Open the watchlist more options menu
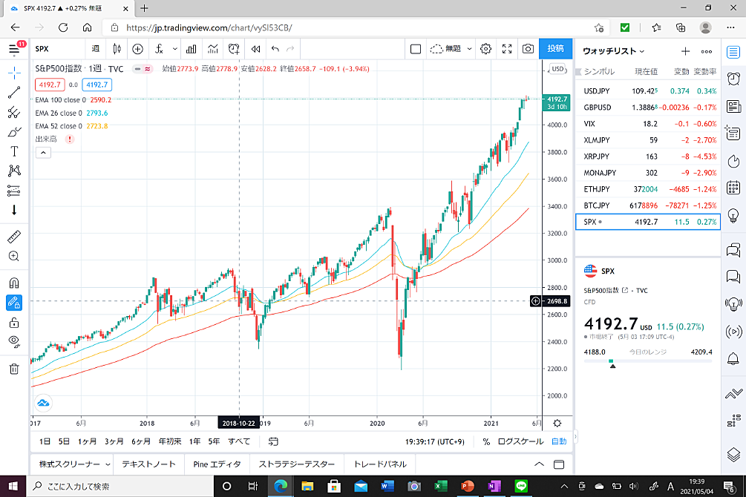 tap(707, 51)
